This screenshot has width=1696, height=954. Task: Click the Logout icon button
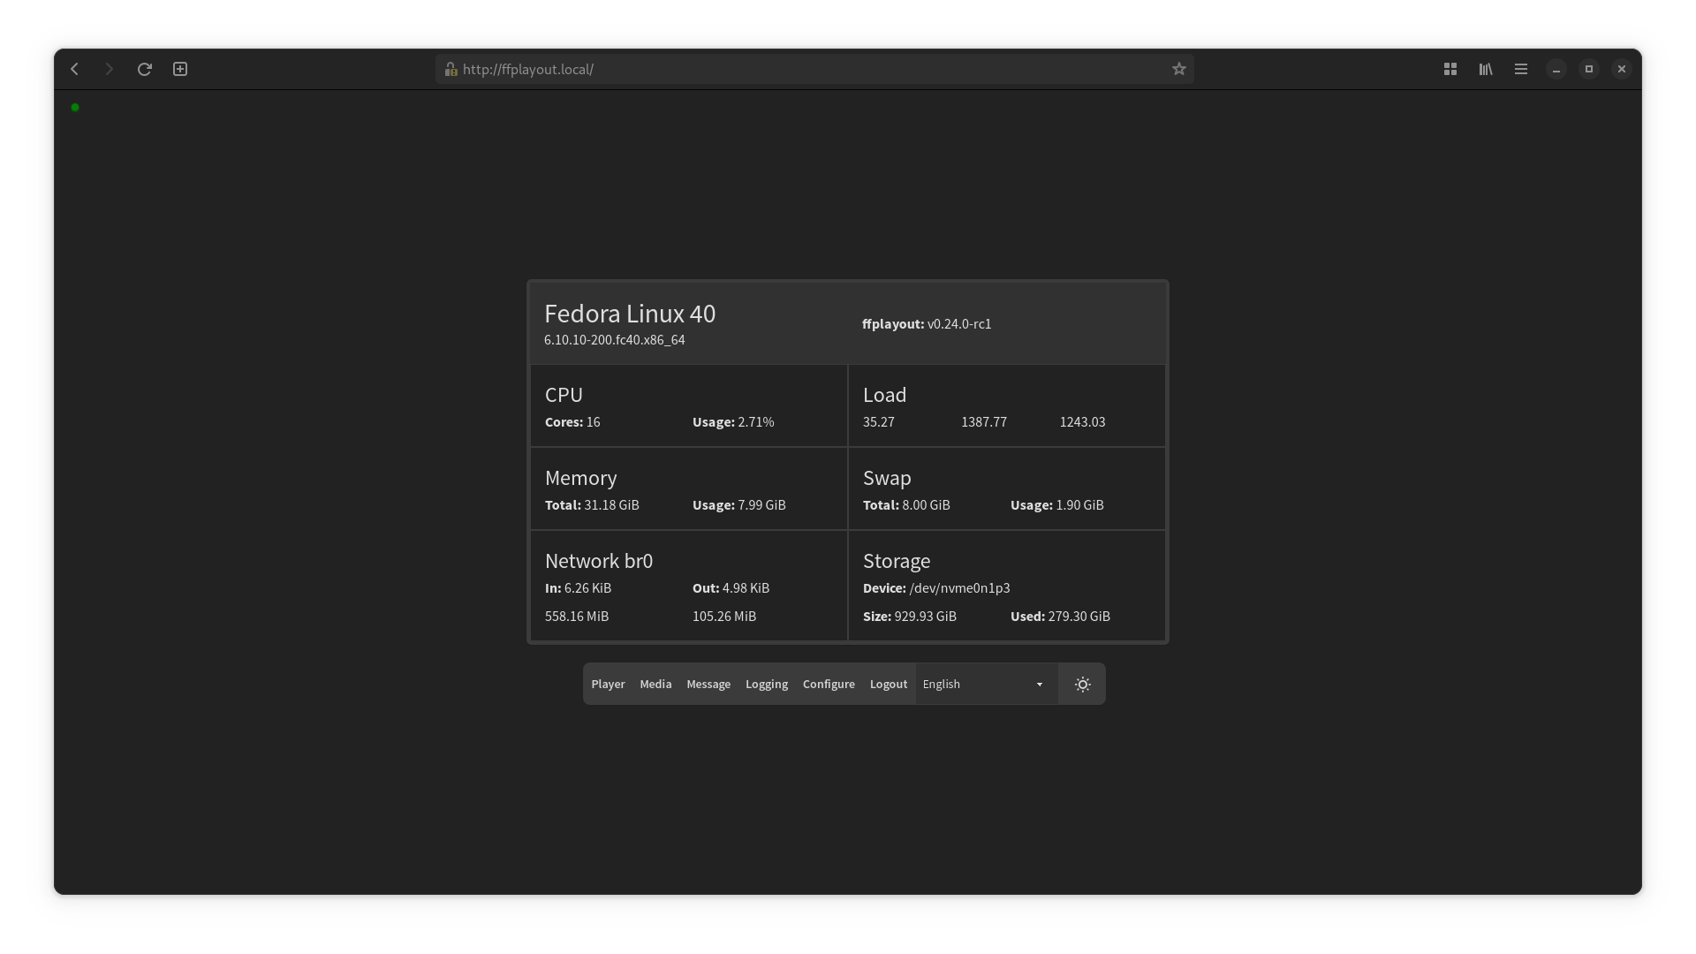click(x=889, y=684)
